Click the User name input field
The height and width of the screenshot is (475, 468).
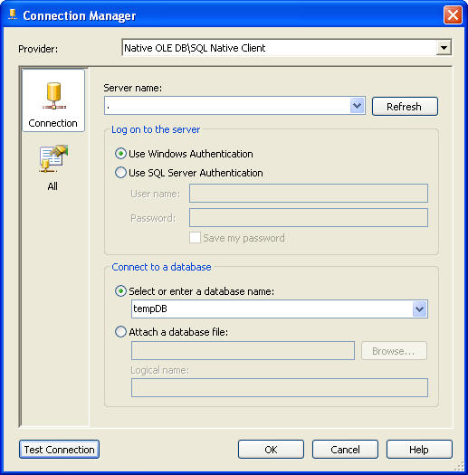click(309, 194)
